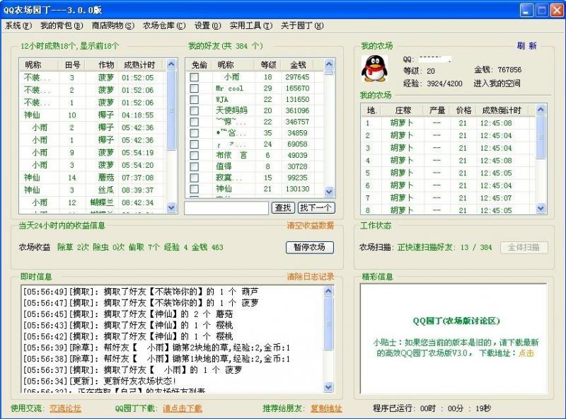Click the 金钱 column header in friends list
The image size is (566, 419).
298,64
